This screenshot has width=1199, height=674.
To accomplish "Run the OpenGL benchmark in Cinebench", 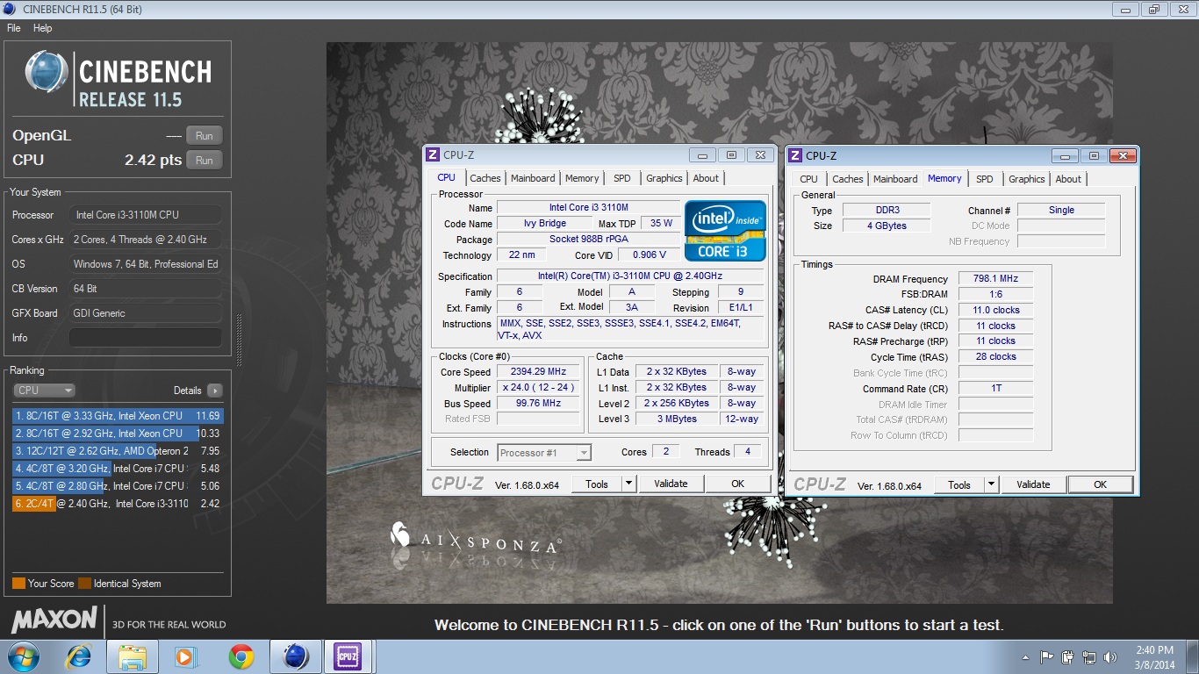I will [x=205, y=135].
